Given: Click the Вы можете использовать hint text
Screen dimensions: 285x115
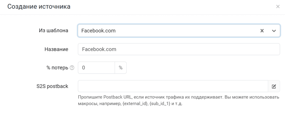Looking at the screenshot, I should (252, 97).
